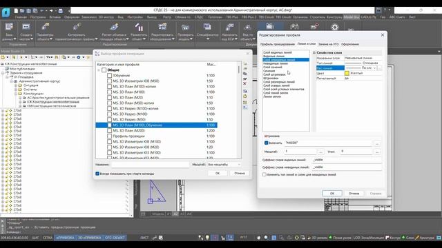
Task: Click 'Копировать параметрическую графику' ribbon icon
Action: 77,27
